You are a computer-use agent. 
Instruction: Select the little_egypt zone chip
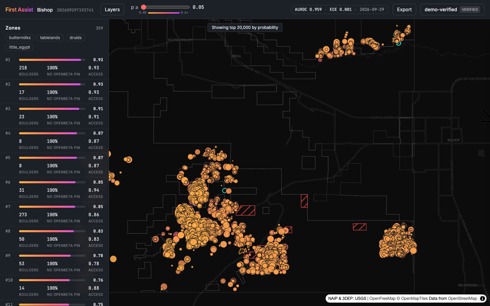[19, 47]
